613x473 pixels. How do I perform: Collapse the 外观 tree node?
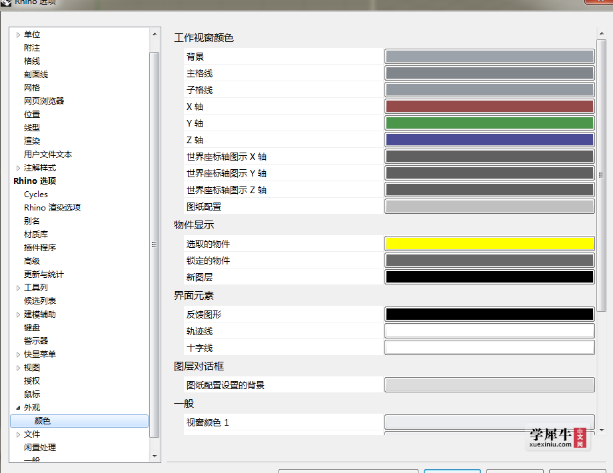point(18,408)
